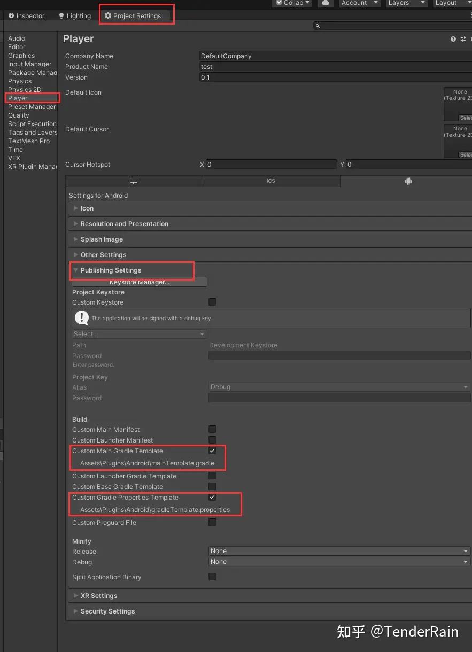Image resolution: width=472 pixels, height=652 pixels.
Task: Switch to the iOS platform tab
Action: pyautogui.click(x=271, y=181)
